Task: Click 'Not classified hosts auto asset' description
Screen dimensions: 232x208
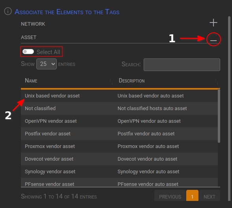Action: point(152,109)
